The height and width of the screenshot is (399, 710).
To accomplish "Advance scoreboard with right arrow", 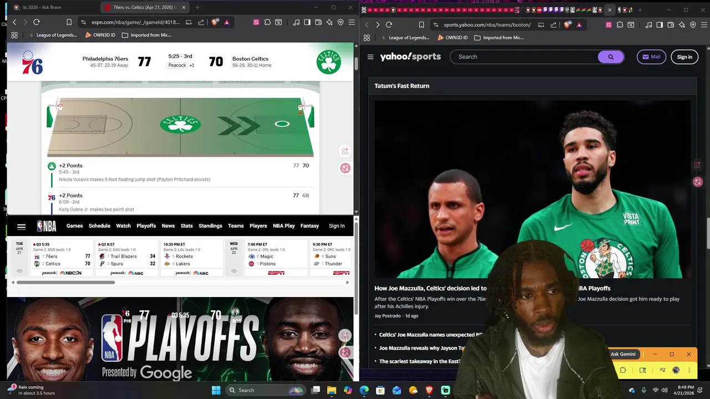I will click(x=347, y=283).
